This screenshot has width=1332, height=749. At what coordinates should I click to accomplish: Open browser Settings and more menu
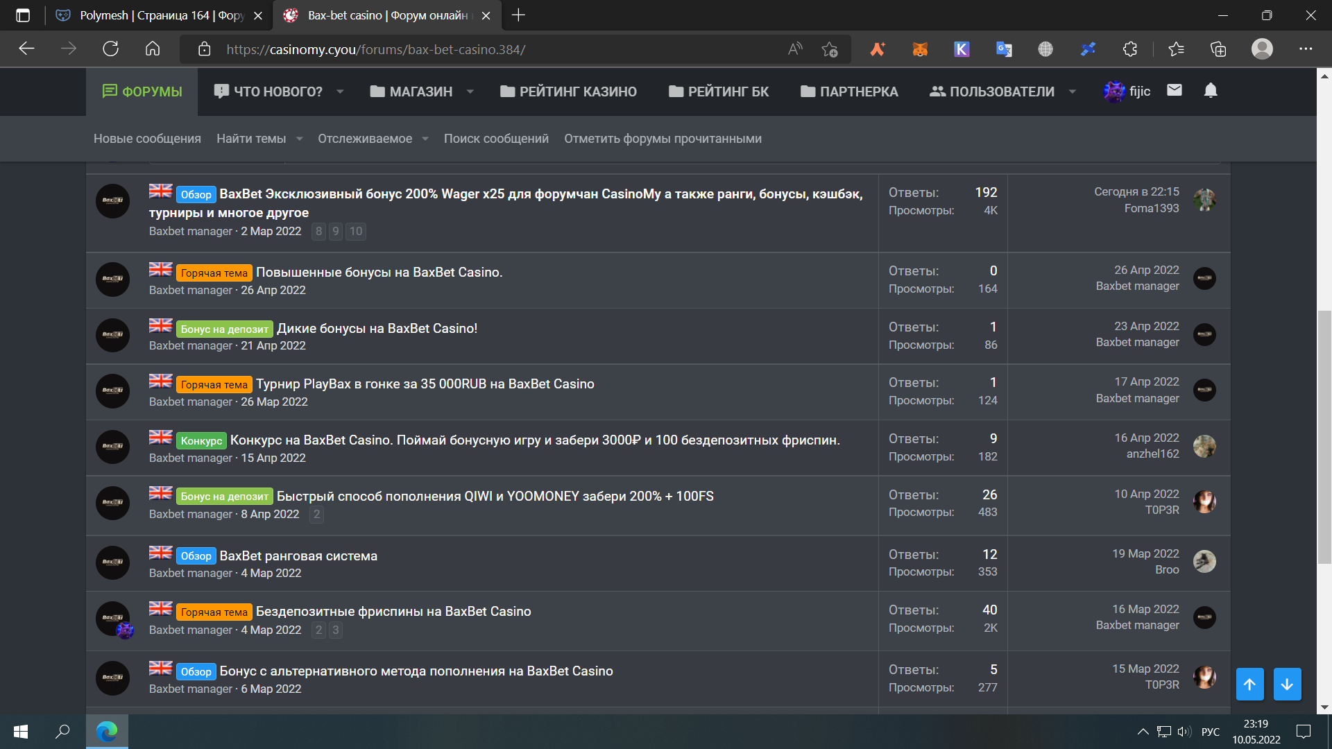tap(1306, 49)
